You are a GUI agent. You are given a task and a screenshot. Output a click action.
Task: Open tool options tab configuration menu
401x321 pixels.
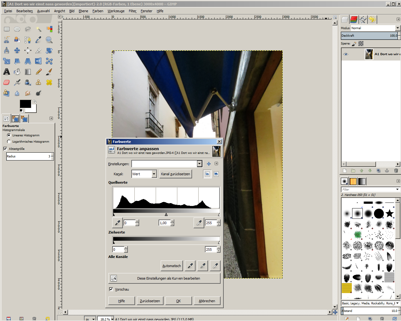click(x=51, y=118)
